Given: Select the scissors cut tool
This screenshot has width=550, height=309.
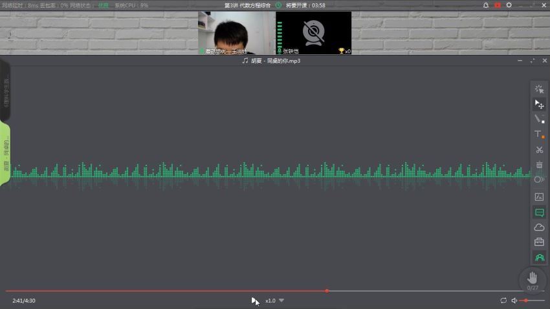Looking at the screenshot, I should 539,150.
